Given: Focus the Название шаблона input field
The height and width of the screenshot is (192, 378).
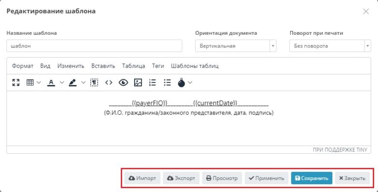Looking at the screenshot, I should pyautogui.click(x=94, y=46).
